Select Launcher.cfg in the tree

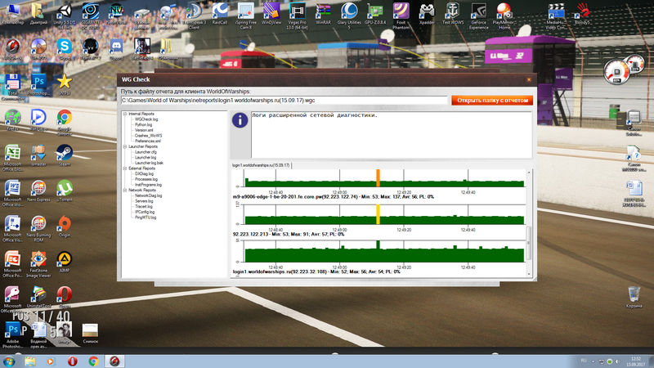coord(146,152)
